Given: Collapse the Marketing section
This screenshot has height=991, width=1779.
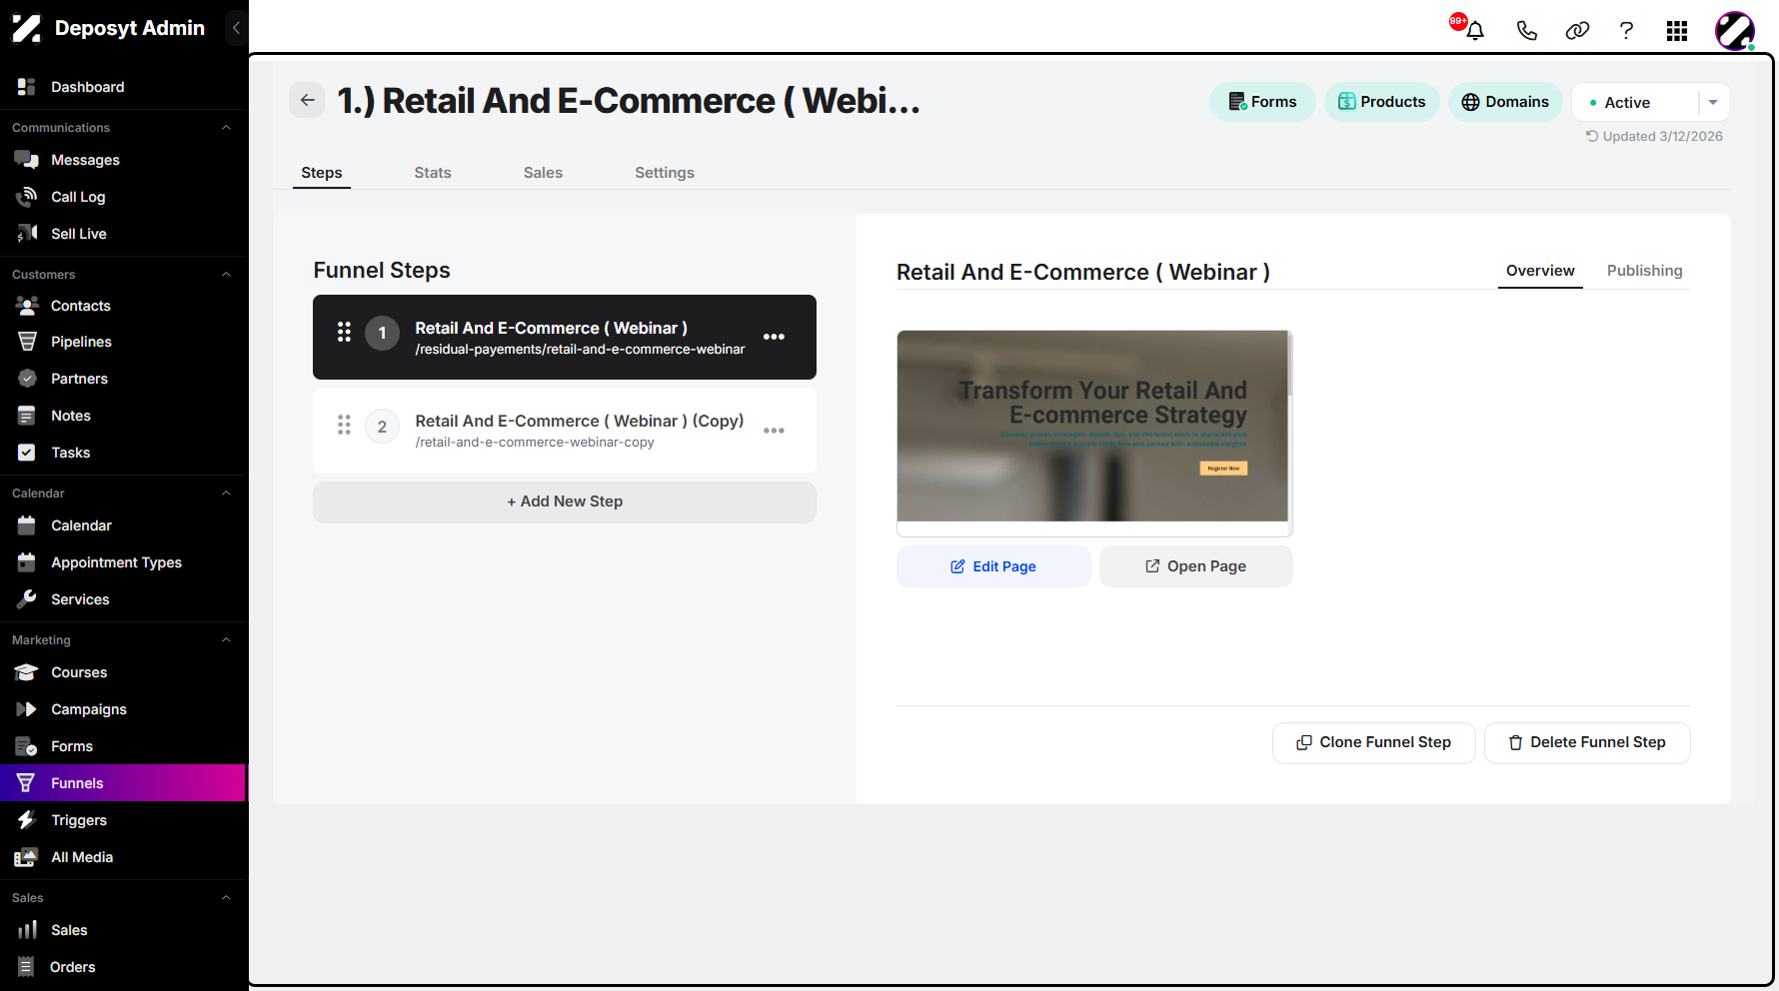Looking at the screenshot, I should pyautogui.click(x=226, y=640).
